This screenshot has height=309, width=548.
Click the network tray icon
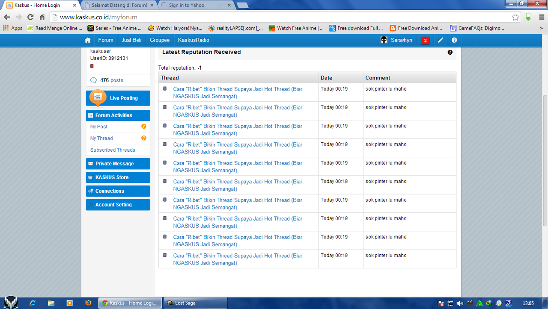450,303
